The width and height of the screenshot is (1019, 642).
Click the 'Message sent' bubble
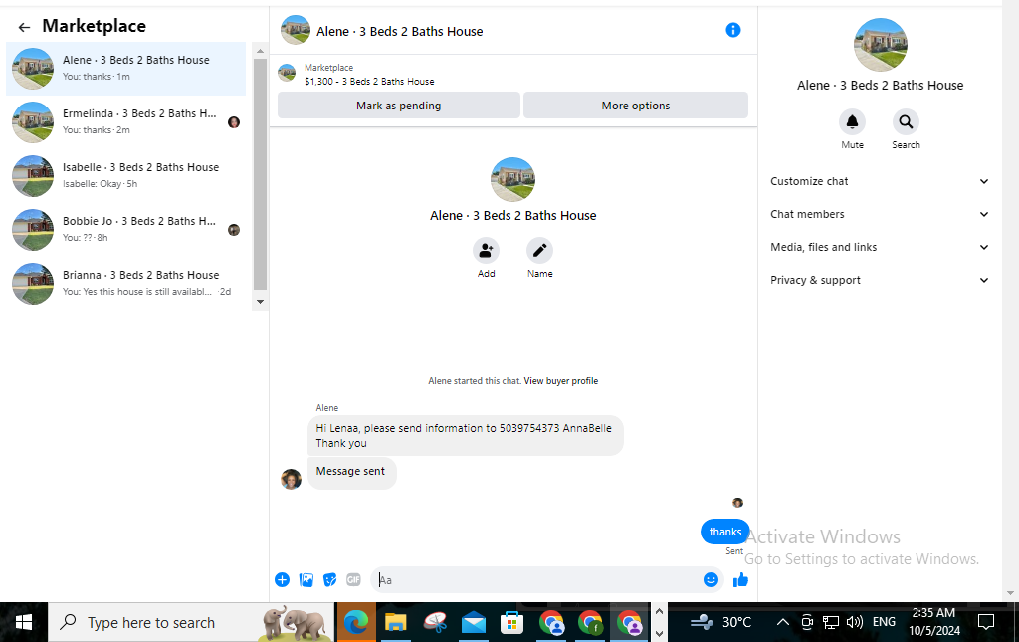click(351, 473)
